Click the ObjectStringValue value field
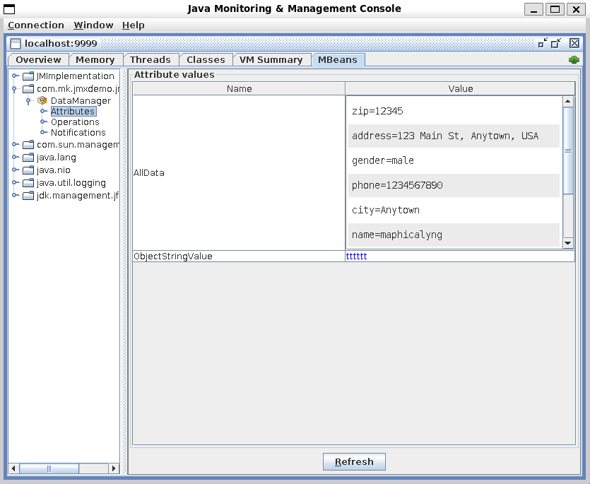Viewport: 590px width, 484px height. (459, 256)
